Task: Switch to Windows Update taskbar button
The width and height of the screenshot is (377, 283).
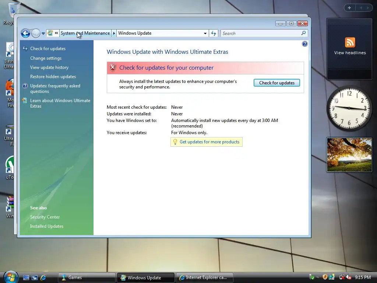Action: click(146, 277)
